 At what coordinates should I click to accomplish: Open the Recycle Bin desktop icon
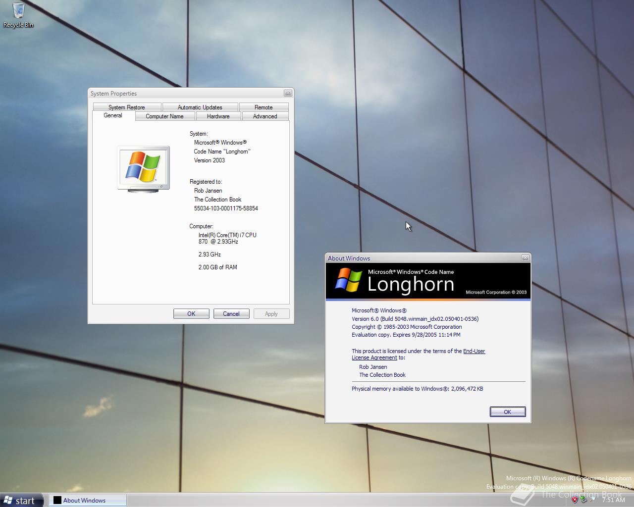[x=18, y=15]
